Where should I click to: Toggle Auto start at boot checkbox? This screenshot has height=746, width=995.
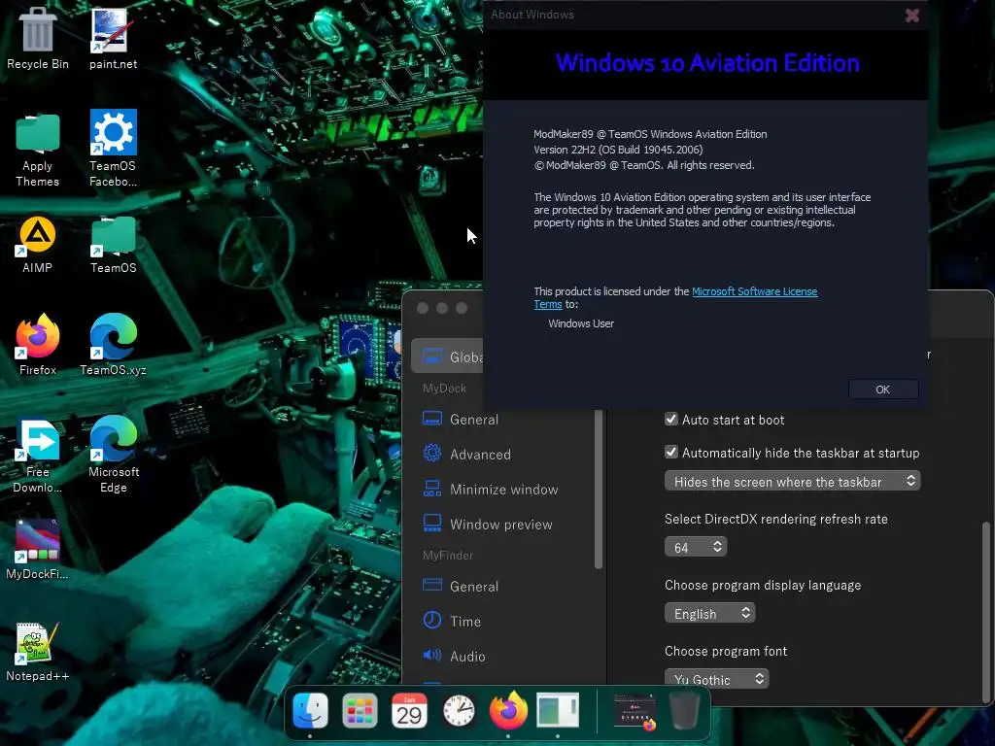671,419
